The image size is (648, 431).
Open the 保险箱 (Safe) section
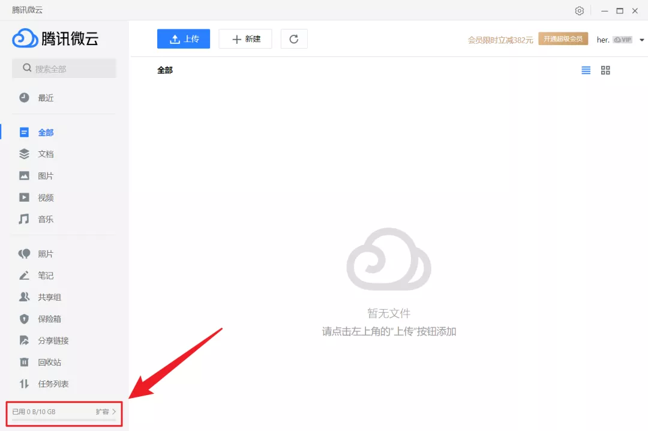tap(48, 319)
